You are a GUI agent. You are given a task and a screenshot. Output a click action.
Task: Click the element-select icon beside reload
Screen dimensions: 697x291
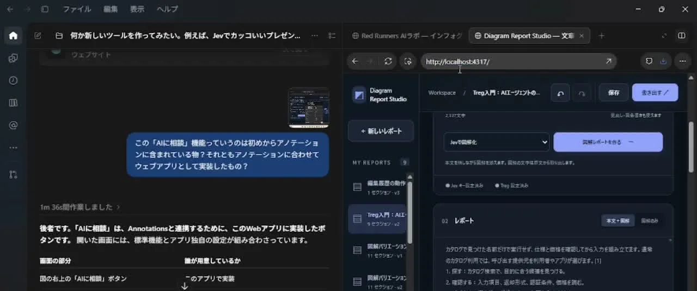point(407,61)
